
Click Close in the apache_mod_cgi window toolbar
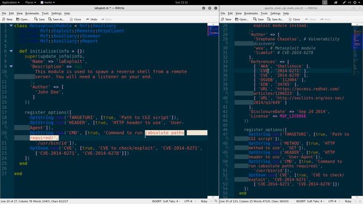(x=294, y=19)
